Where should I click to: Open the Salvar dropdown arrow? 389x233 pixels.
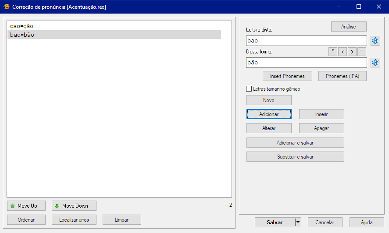click(x=298, y=222)
